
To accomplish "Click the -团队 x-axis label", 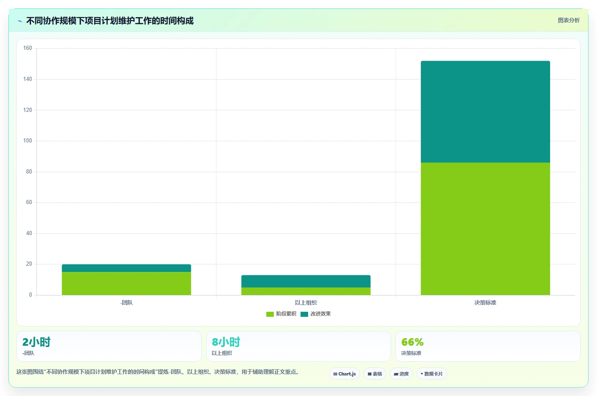I will [126, 303].
